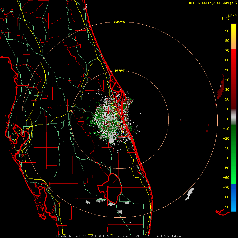
Task: Click the NEXLAB-College of DuPage credit text
Action: click(211, 3)
